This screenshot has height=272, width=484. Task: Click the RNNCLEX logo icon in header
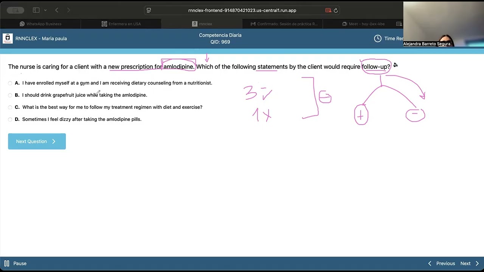pyautogui.click(x=8, y=38)
